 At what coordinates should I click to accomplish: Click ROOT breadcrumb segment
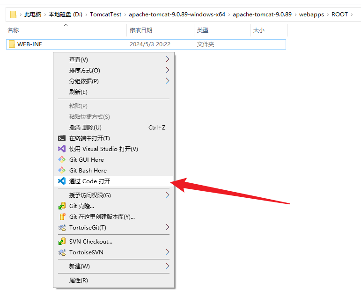pyautogui.click(x=339, y=14)
